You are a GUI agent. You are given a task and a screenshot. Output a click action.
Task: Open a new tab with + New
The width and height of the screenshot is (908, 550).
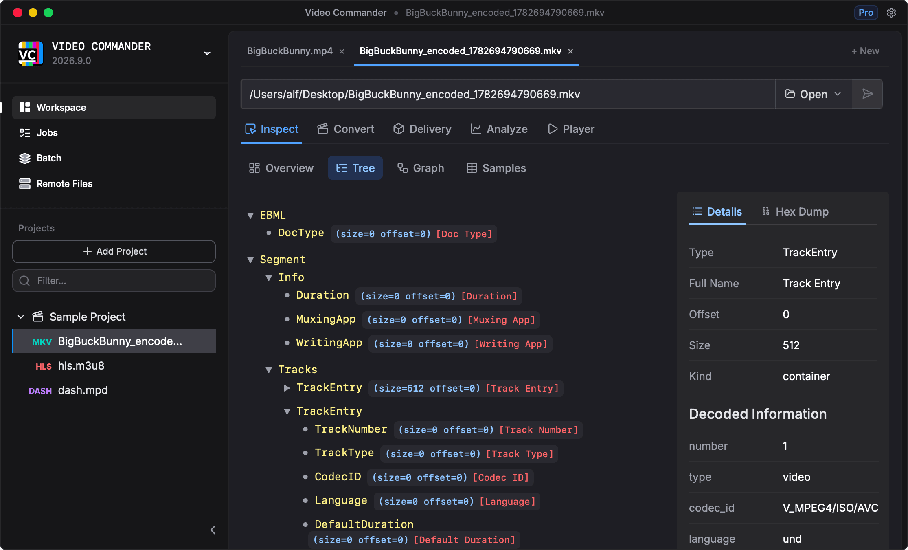click(x=865, y=51)
